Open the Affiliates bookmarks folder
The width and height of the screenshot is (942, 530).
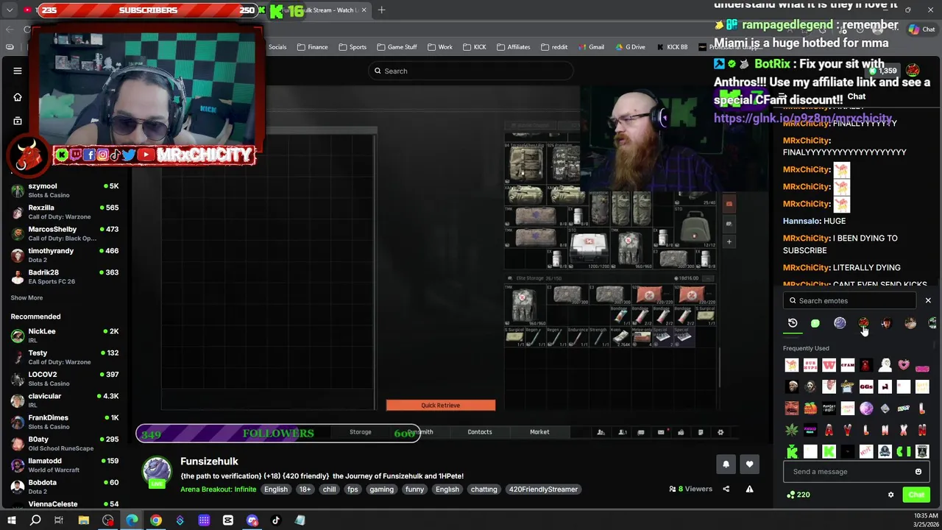[x=513, y=47]
